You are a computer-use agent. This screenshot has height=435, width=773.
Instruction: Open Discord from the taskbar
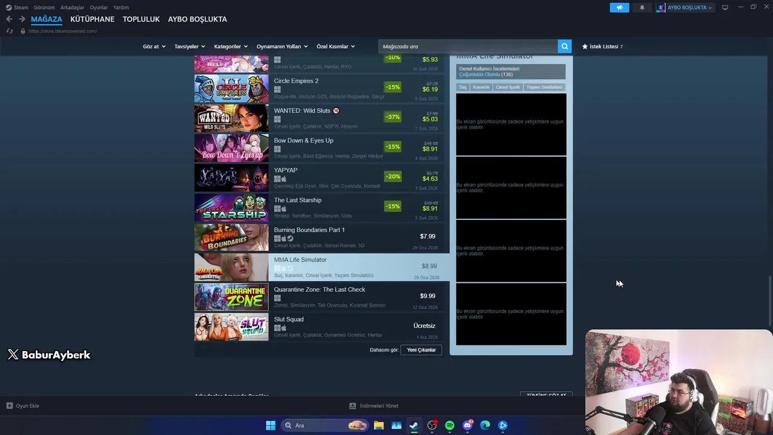click(x=467, y=425)
